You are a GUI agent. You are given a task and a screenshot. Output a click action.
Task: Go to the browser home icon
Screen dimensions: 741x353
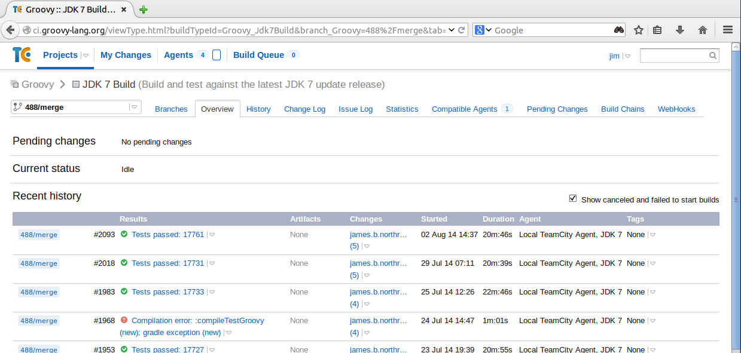tap(703, 30)
